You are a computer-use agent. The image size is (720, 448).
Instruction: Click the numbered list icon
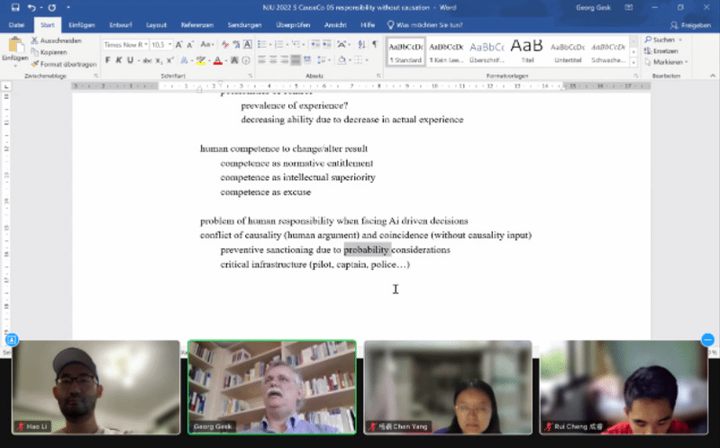pos(278,44)
